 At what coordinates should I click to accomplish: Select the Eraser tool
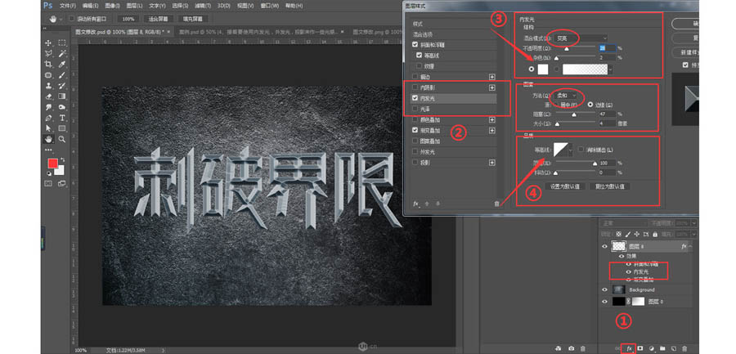click(x=48, y=96)
